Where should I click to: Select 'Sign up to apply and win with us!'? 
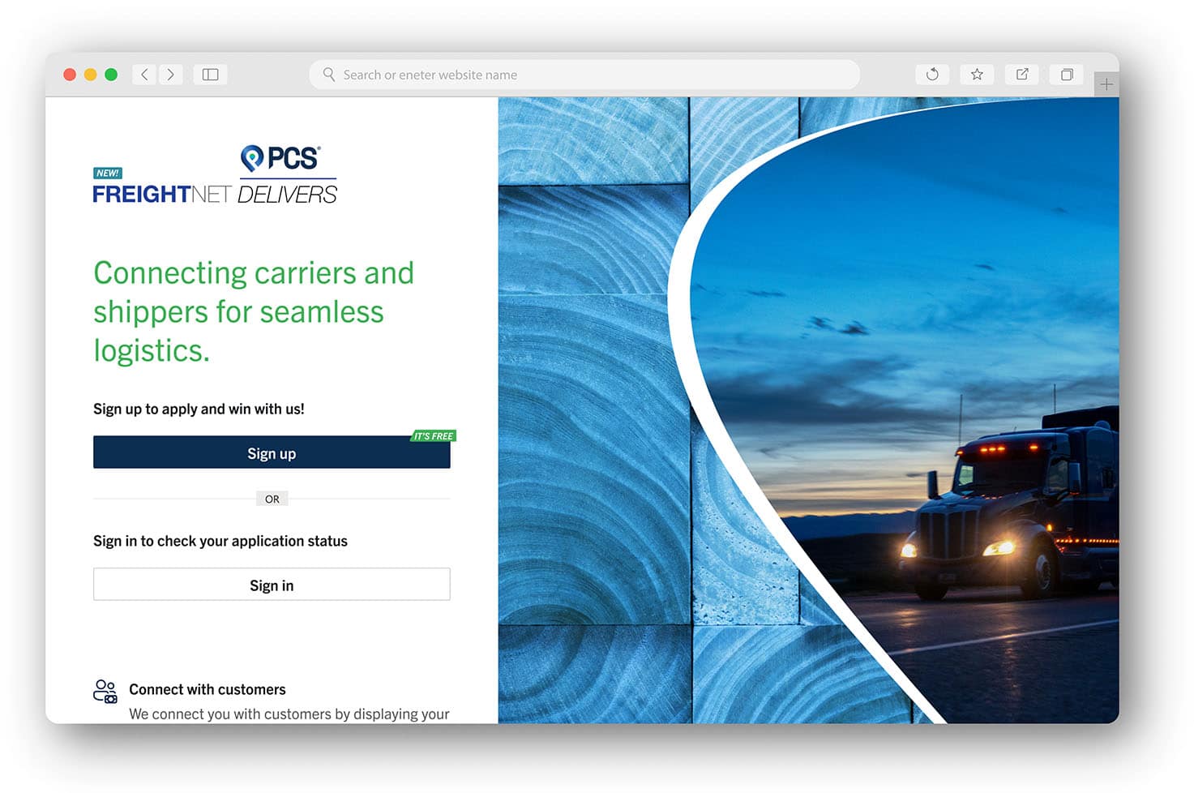[x=199, y=409]
